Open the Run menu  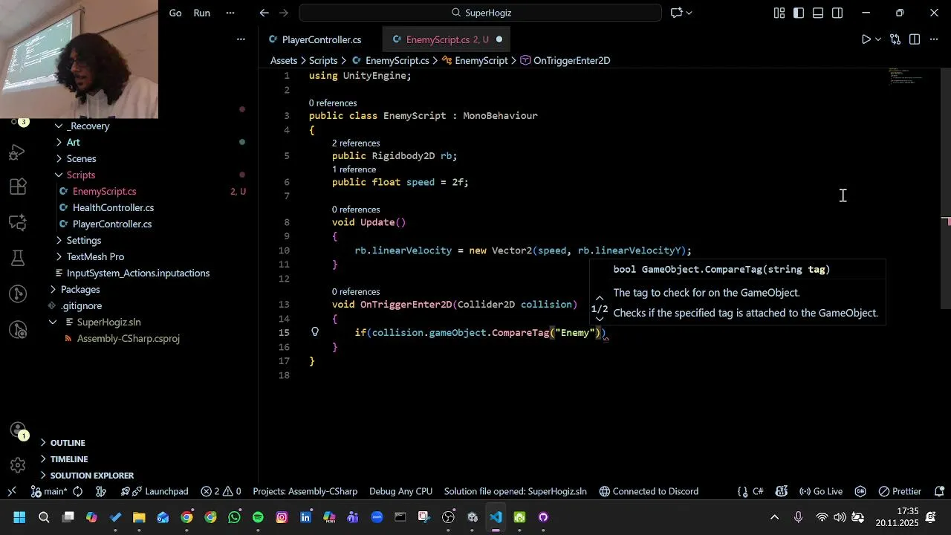201,13
